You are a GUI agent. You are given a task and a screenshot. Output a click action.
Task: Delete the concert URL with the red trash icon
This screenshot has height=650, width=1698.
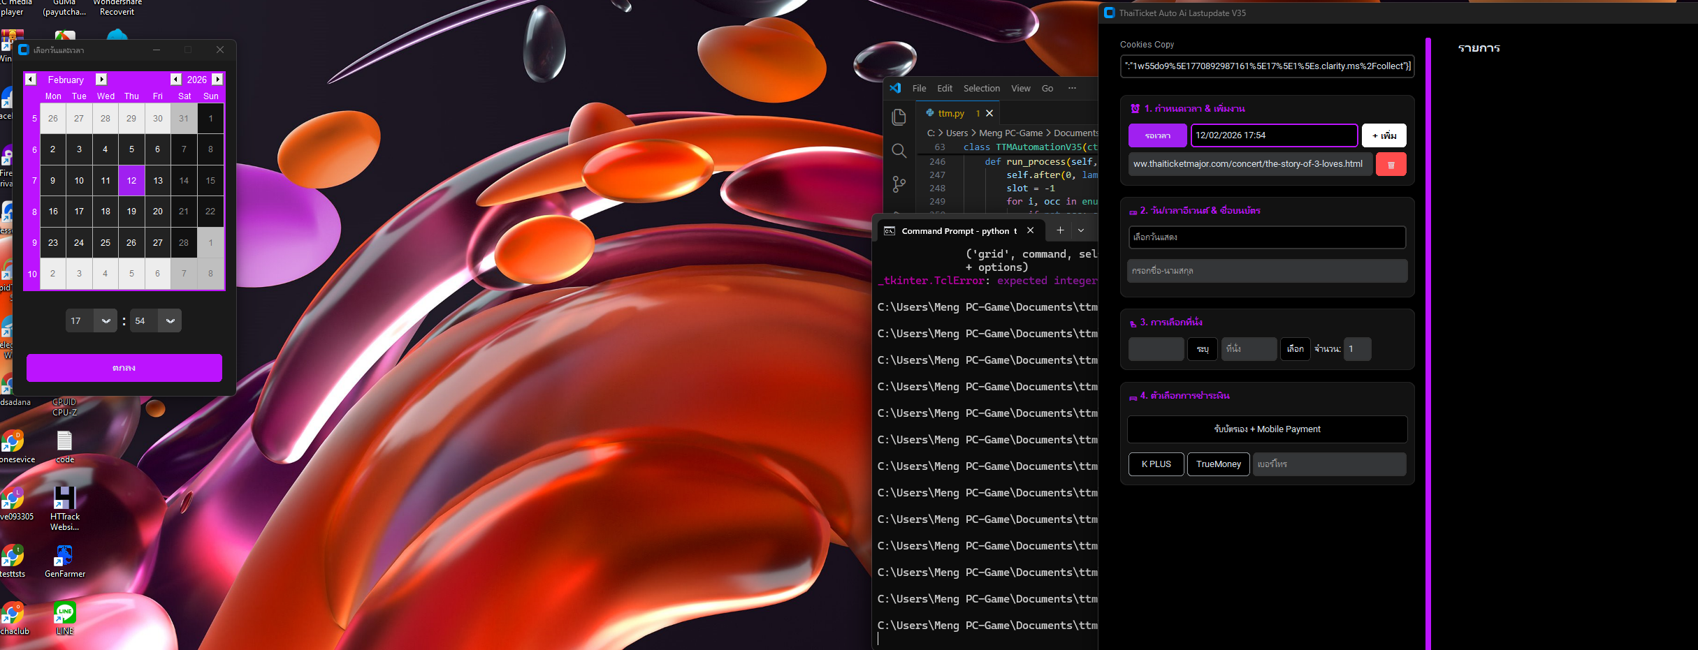click(x=1391, y=165)
